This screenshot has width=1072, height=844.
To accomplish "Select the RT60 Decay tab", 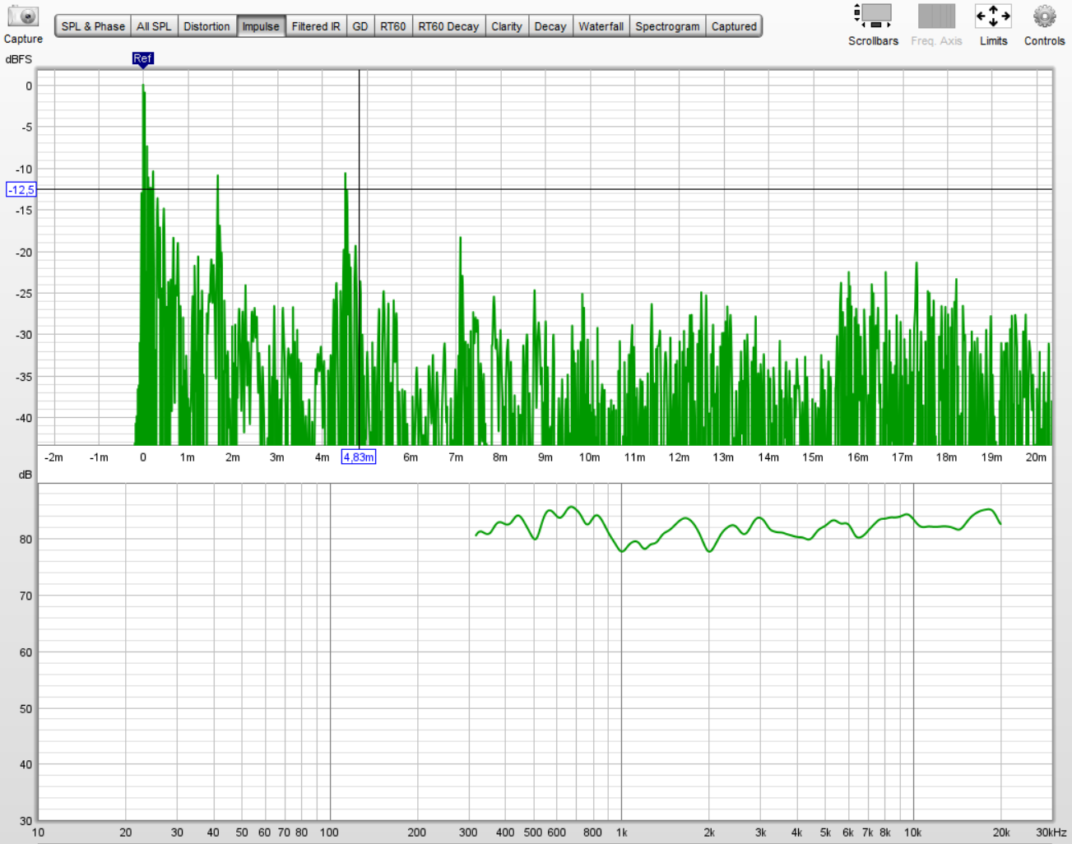I will click(448, 26).
